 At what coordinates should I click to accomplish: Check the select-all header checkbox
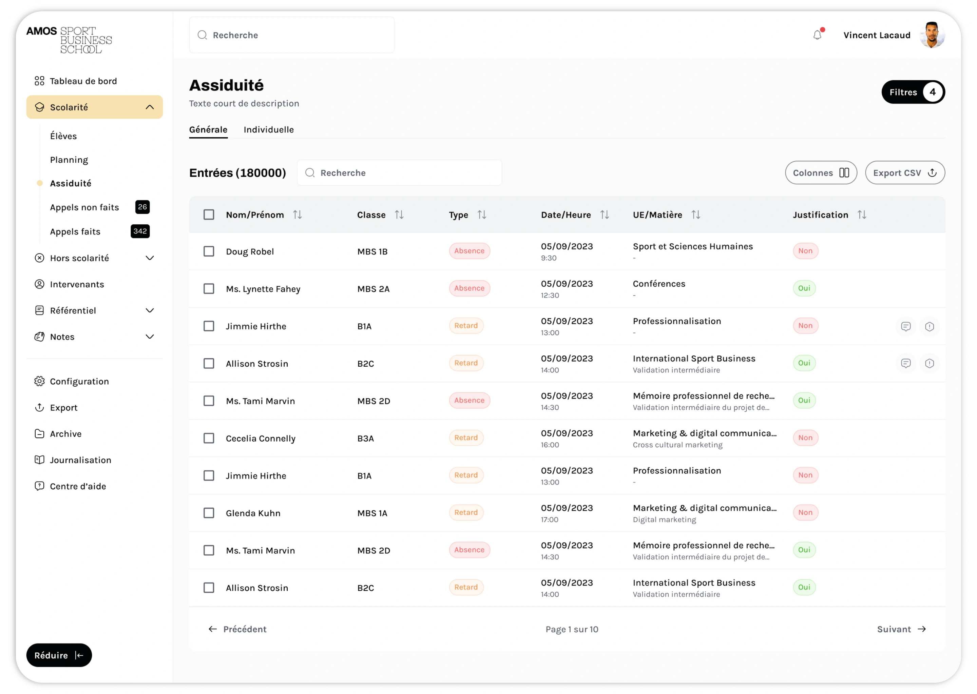coord(209,215)
